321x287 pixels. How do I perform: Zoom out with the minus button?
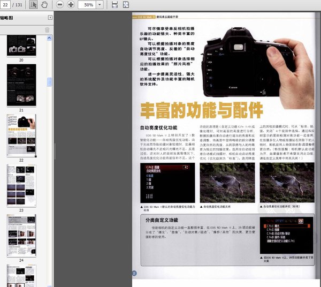coord(59,5)
